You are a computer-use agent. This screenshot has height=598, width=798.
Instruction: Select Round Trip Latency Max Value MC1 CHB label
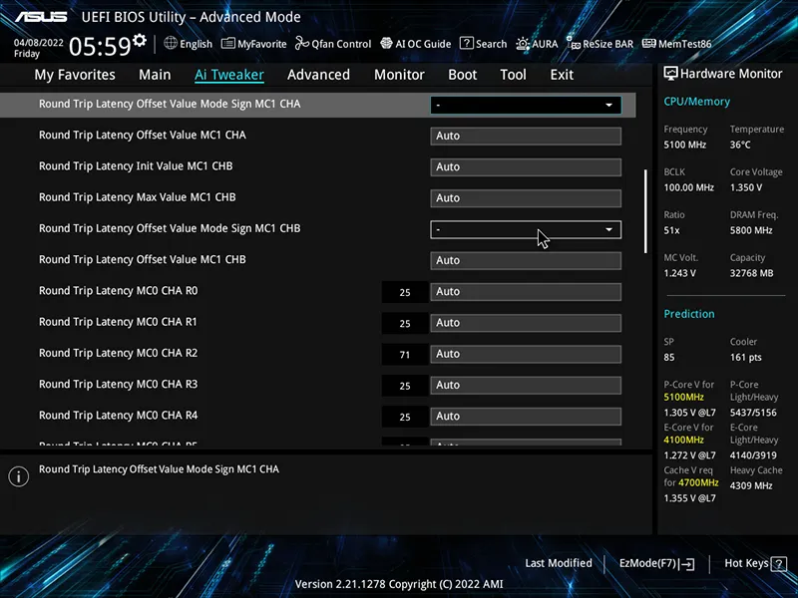(x=138, y=196)
